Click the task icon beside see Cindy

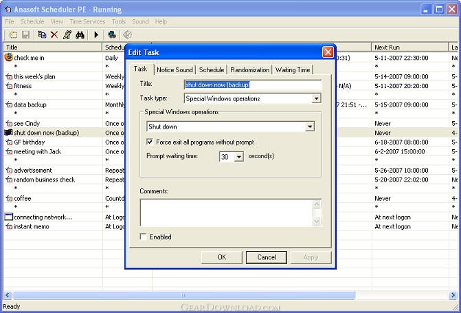(9, 123)
